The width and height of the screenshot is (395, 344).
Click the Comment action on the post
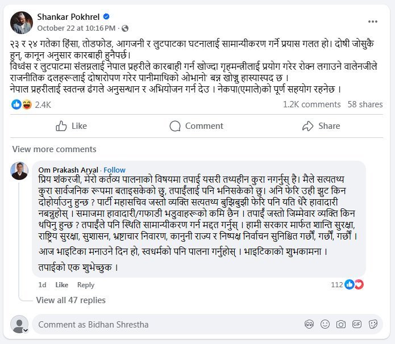[197, 126]
